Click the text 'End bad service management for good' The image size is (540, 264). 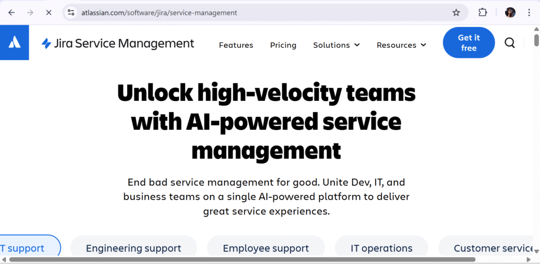[x=224, y=182]
